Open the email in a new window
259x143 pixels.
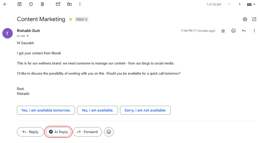click(254, 19)
